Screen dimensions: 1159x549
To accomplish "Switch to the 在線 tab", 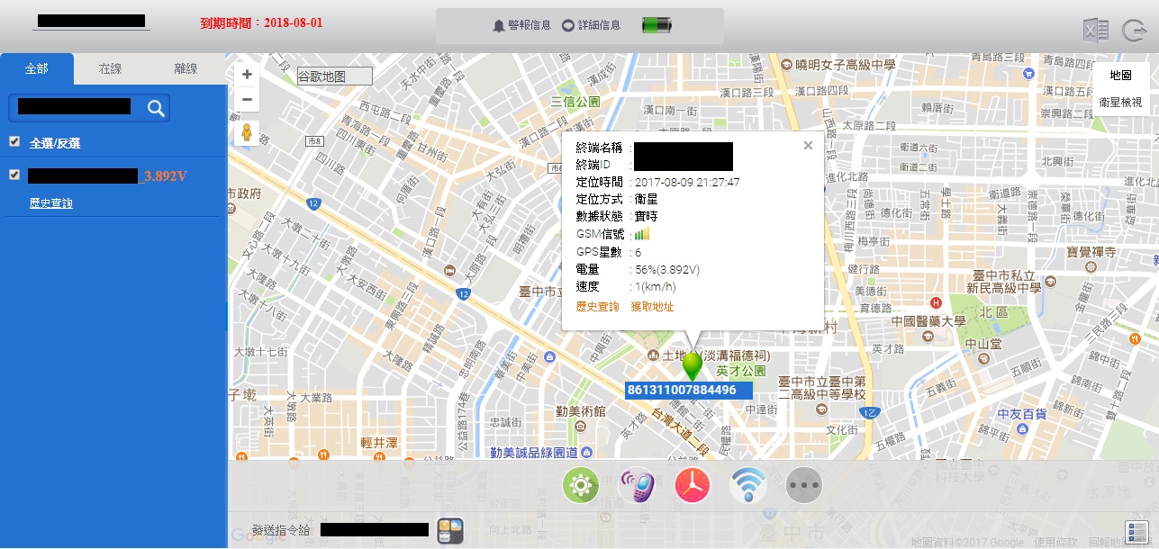I will coord(111,69).
